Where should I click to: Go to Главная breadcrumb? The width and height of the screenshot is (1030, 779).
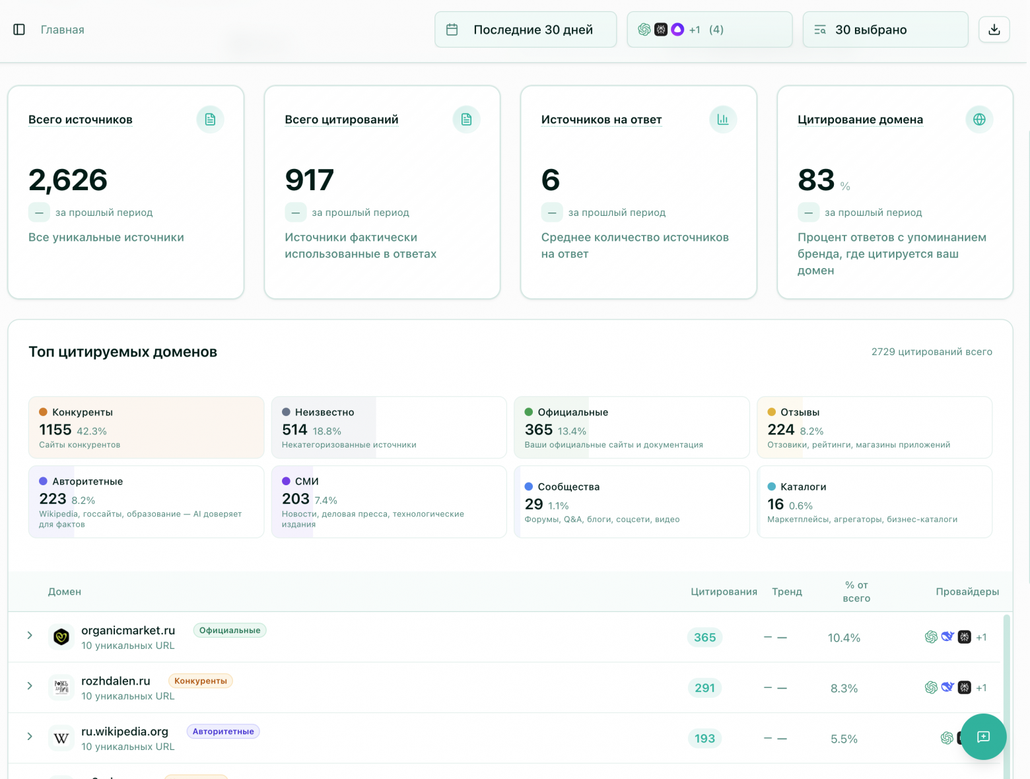(x=63, y=30)
